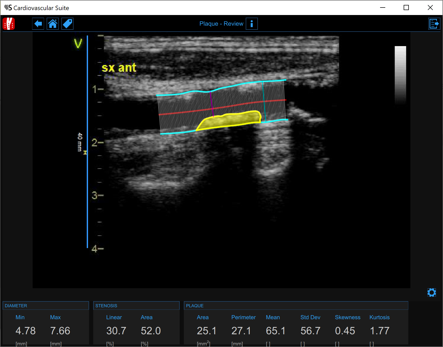443x347 pixels.
Task: Click the export report icon at top right
Action: (434, 24)
